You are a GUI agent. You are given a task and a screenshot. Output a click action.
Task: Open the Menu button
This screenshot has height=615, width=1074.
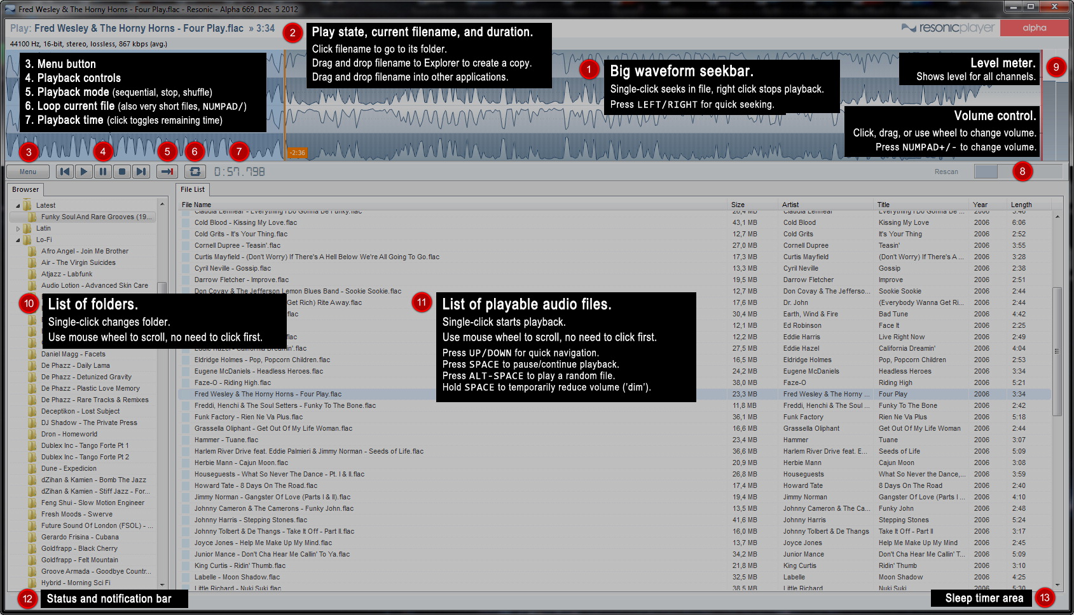click(x=28, y=172)
